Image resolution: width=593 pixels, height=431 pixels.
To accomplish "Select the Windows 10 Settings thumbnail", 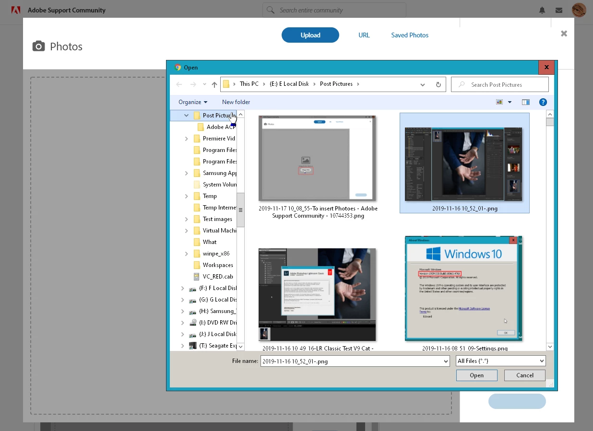I will tap(463, 288).
